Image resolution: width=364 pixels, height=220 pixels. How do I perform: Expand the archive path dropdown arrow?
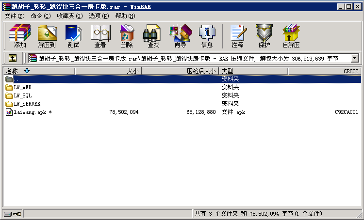click(354, 58)
